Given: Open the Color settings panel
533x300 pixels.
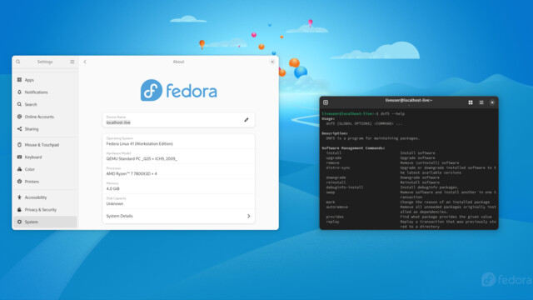Looking at the screenshot, I should [x=45, y=169].
